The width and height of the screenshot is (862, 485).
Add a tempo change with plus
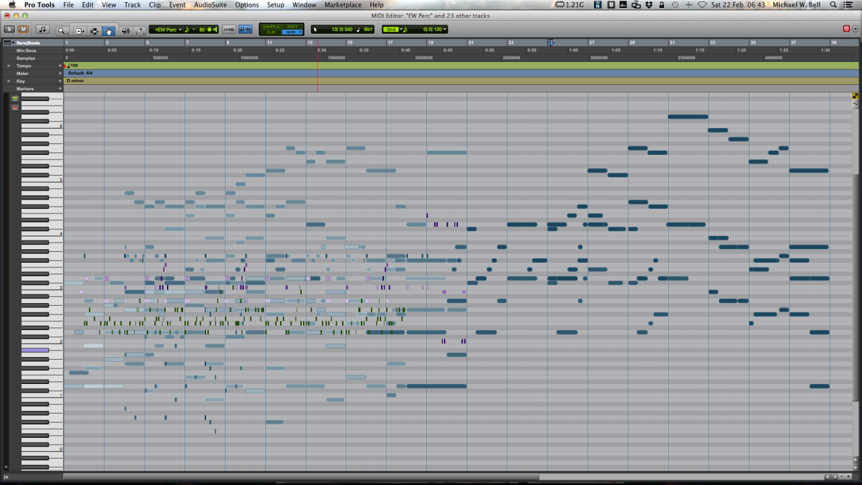point(60,65)
